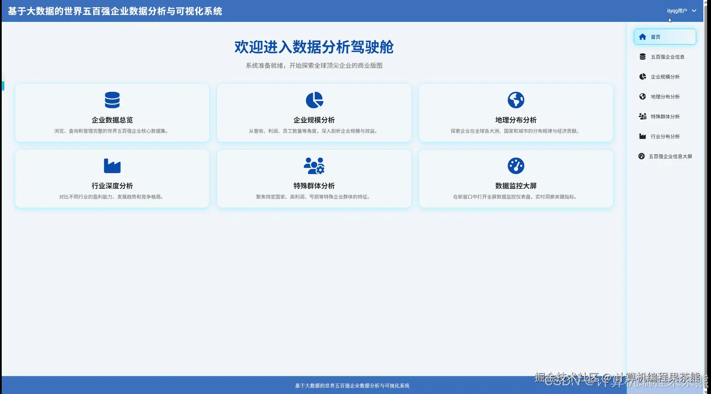The height and width of the screenshot is (394, 711).
Task: Expand the ityqg用户 dropdown arrow
Action: coord(694,11)
